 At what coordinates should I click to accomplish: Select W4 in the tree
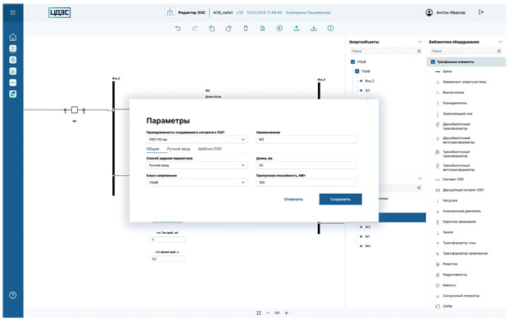coord(367,246)
